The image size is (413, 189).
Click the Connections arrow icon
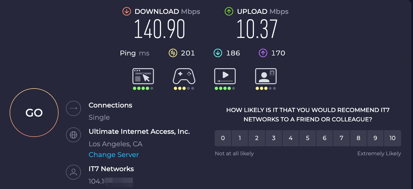73,108
